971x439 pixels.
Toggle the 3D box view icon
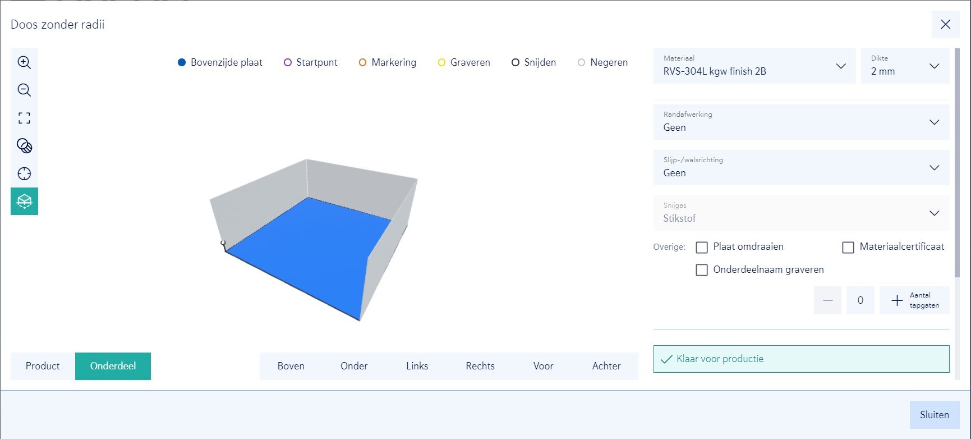tap(24, 201)
